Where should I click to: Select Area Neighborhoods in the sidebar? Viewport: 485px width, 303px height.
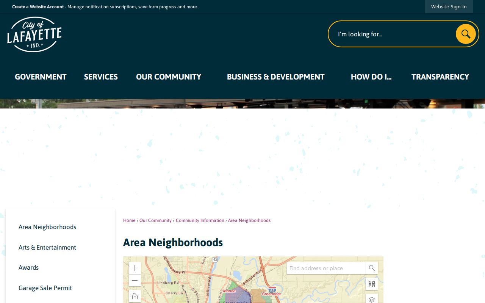pos(47,227)
